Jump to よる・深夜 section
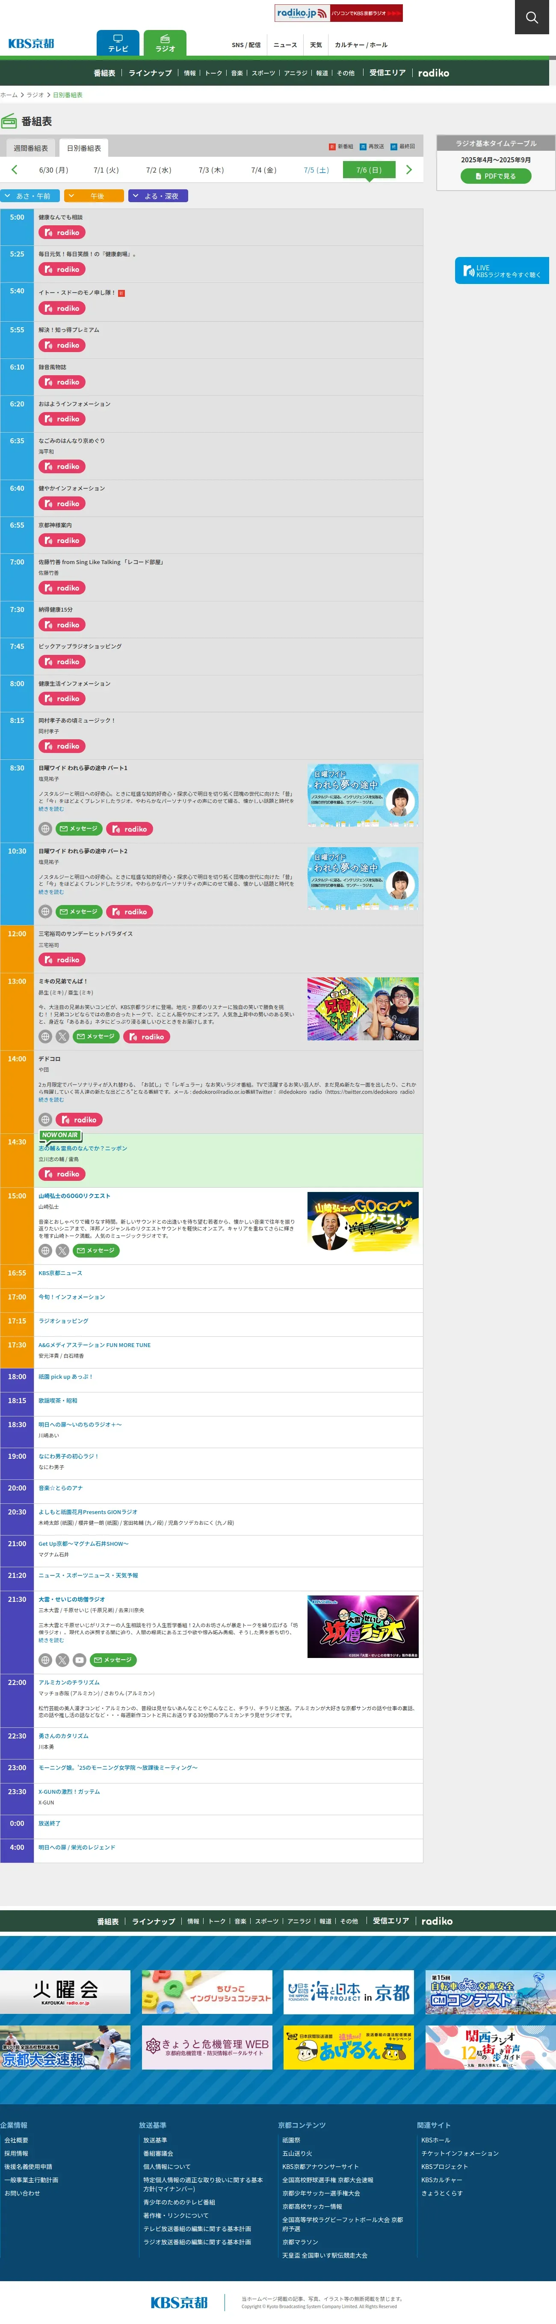Viewport: 556px width, 2324px height. coord(158,196)
